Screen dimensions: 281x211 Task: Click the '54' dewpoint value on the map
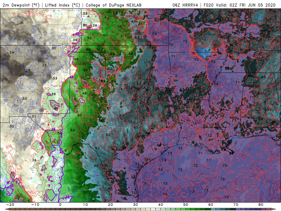click(x=107, y=18)
